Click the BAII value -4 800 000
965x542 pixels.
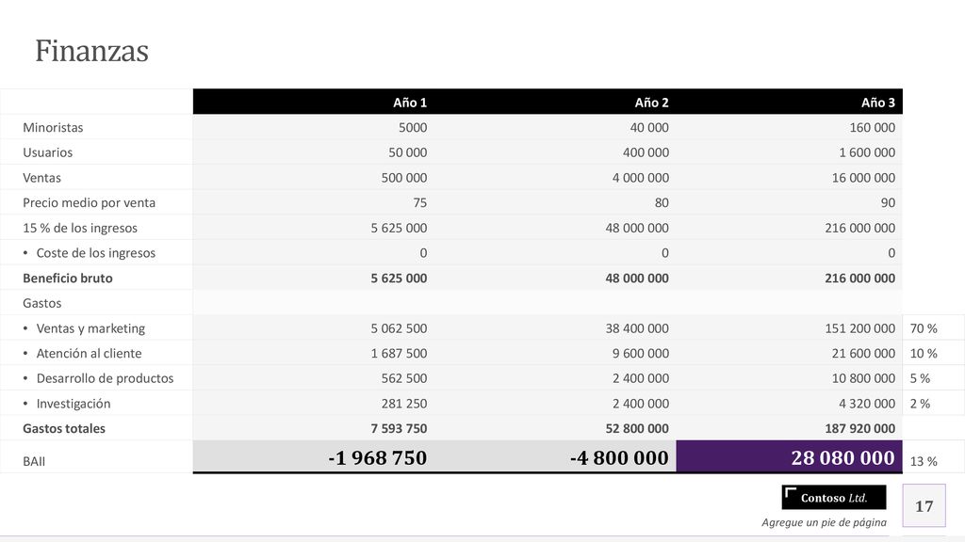pos(619,458)
